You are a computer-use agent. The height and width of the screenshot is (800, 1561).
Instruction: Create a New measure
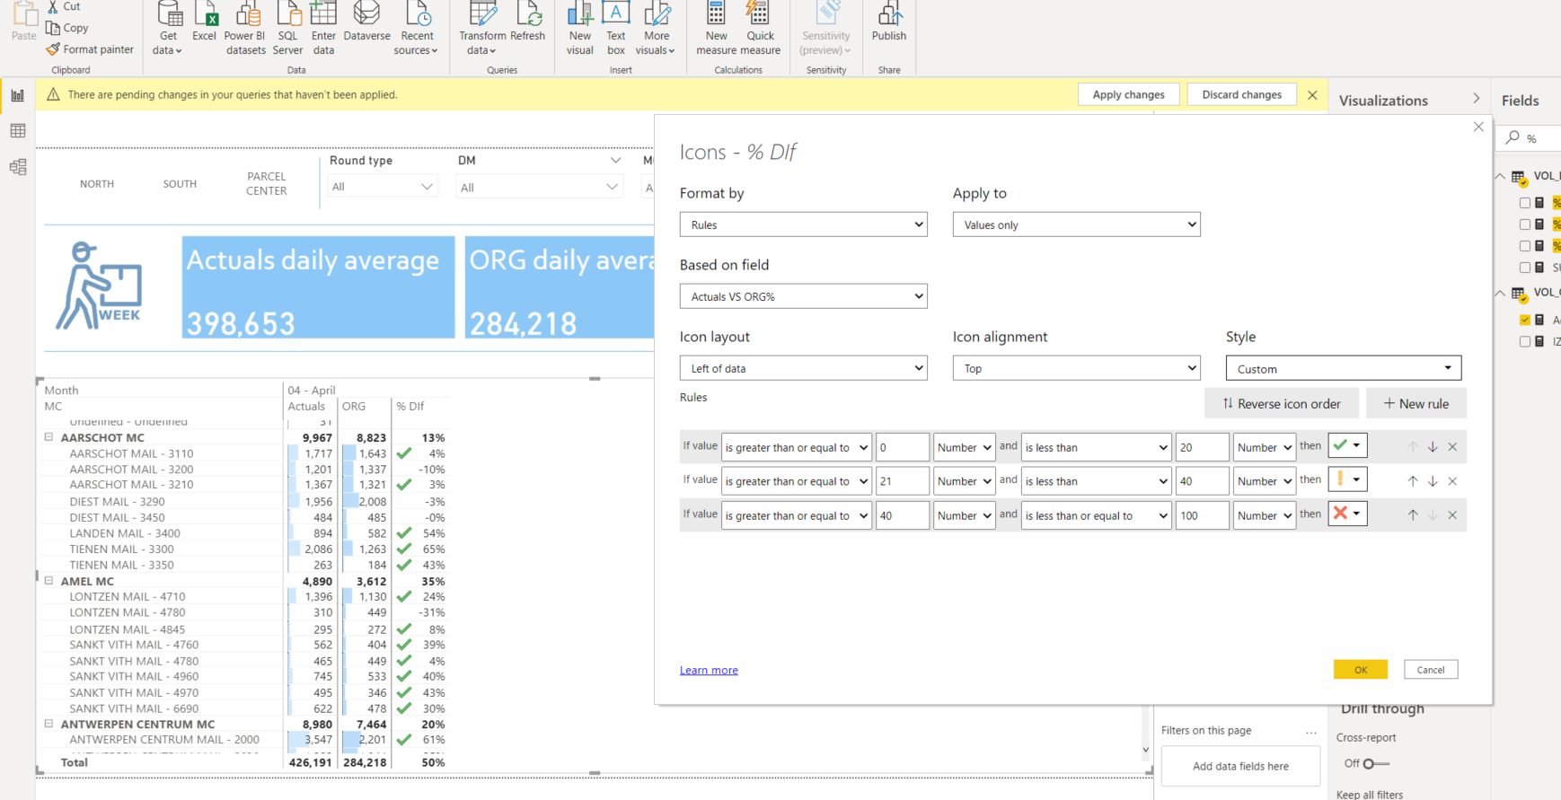pos(717,28)
